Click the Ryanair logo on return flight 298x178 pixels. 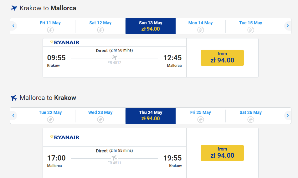[65, 137]
